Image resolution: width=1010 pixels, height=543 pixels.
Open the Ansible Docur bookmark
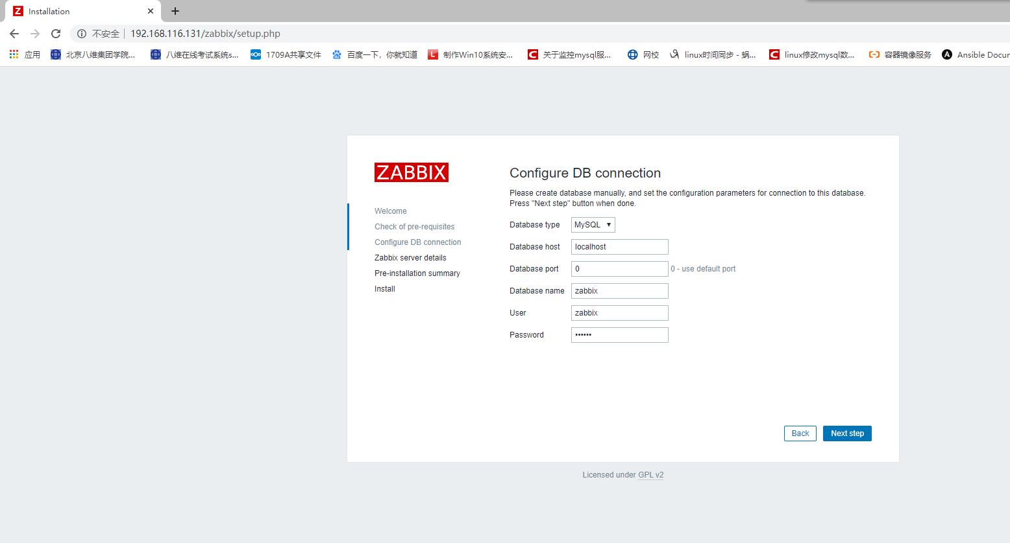[x=976, y=55]
